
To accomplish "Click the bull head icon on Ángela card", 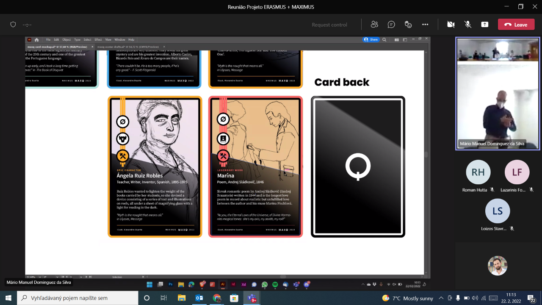I will (x=123, y=139).
